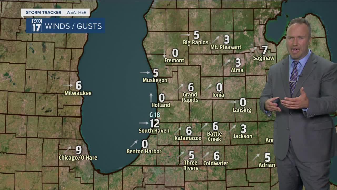The width and height of the screenshot is (337, 190).
Task: Select the Weather label in the banner
Action: tap(76, 12)
